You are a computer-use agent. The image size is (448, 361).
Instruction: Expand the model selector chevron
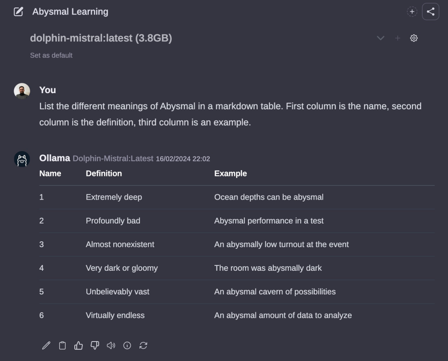coord(380,38)
